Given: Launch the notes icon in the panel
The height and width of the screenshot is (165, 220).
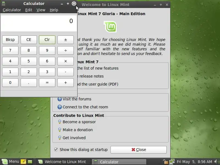Looking at the screenshot, I should tap(23, 162).
